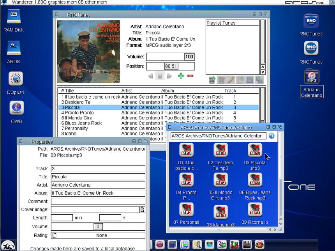Skip to the next track
Screen dimensions: 335x251
(169, 76)
